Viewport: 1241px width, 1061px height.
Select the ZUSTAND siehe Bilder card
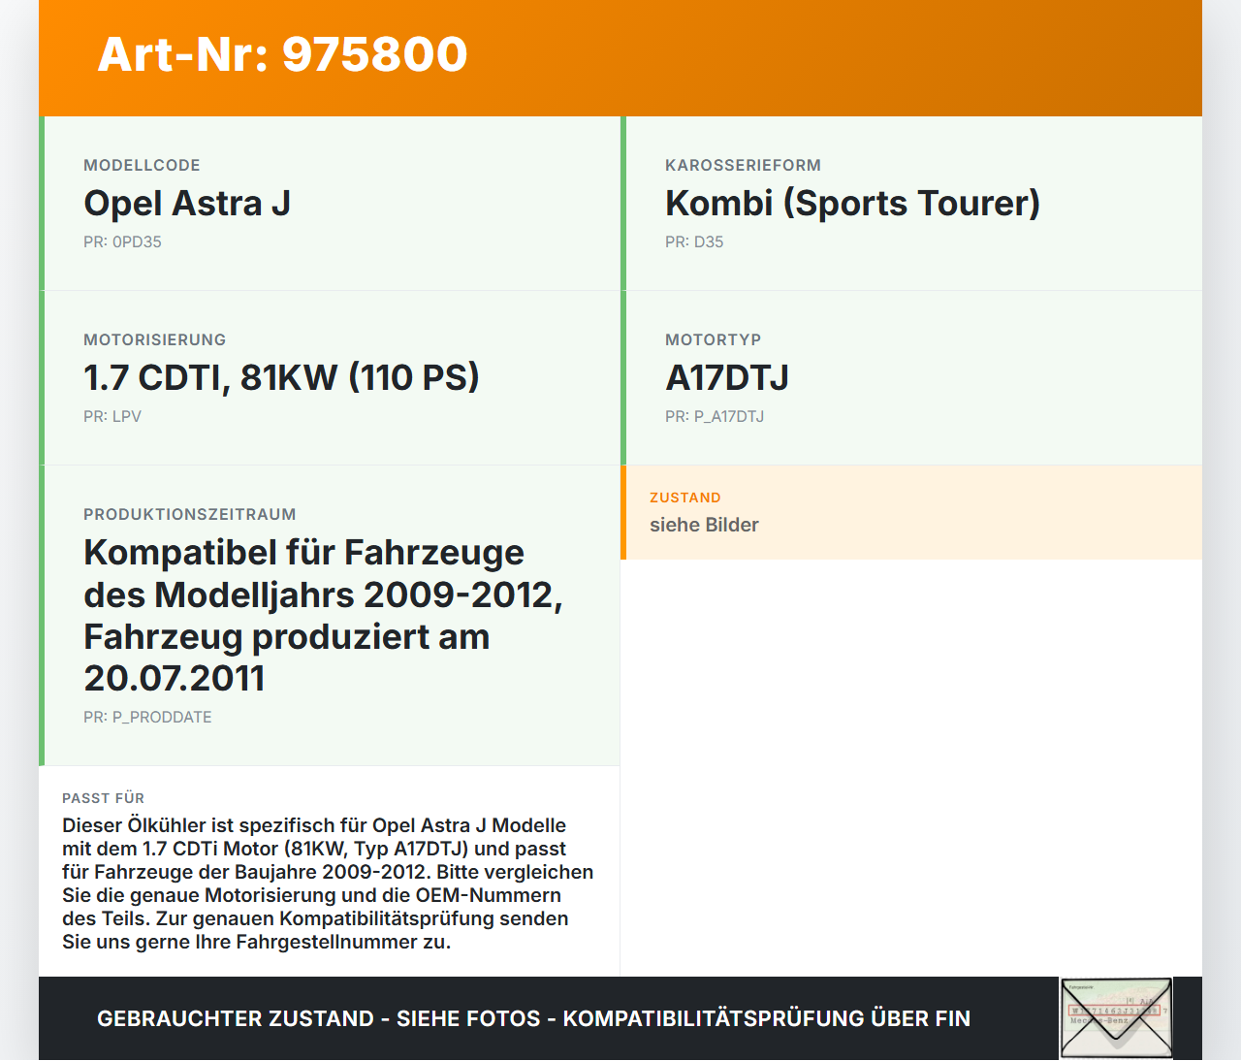tap(911, 513)
